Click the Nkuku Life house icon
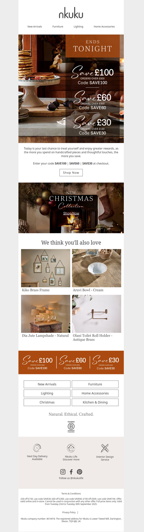The height and width of the screenshot is (532, 144). tap(71, 448)
